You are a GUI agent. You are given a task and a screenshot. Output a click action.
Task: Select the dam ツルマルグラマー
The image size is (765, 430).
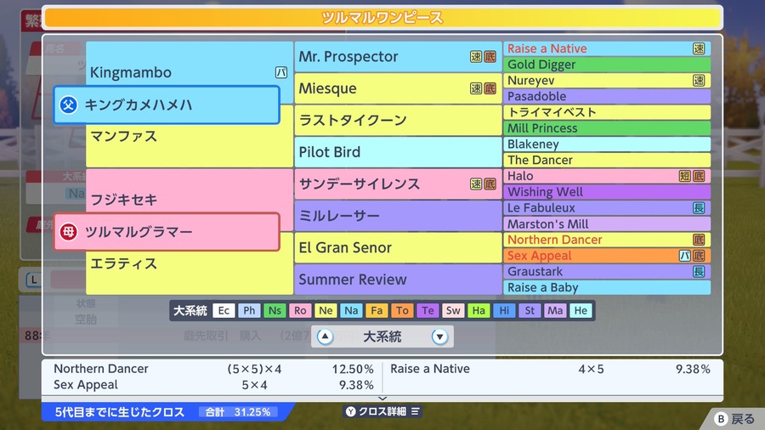pyautogui.click(x=167, y=232)
